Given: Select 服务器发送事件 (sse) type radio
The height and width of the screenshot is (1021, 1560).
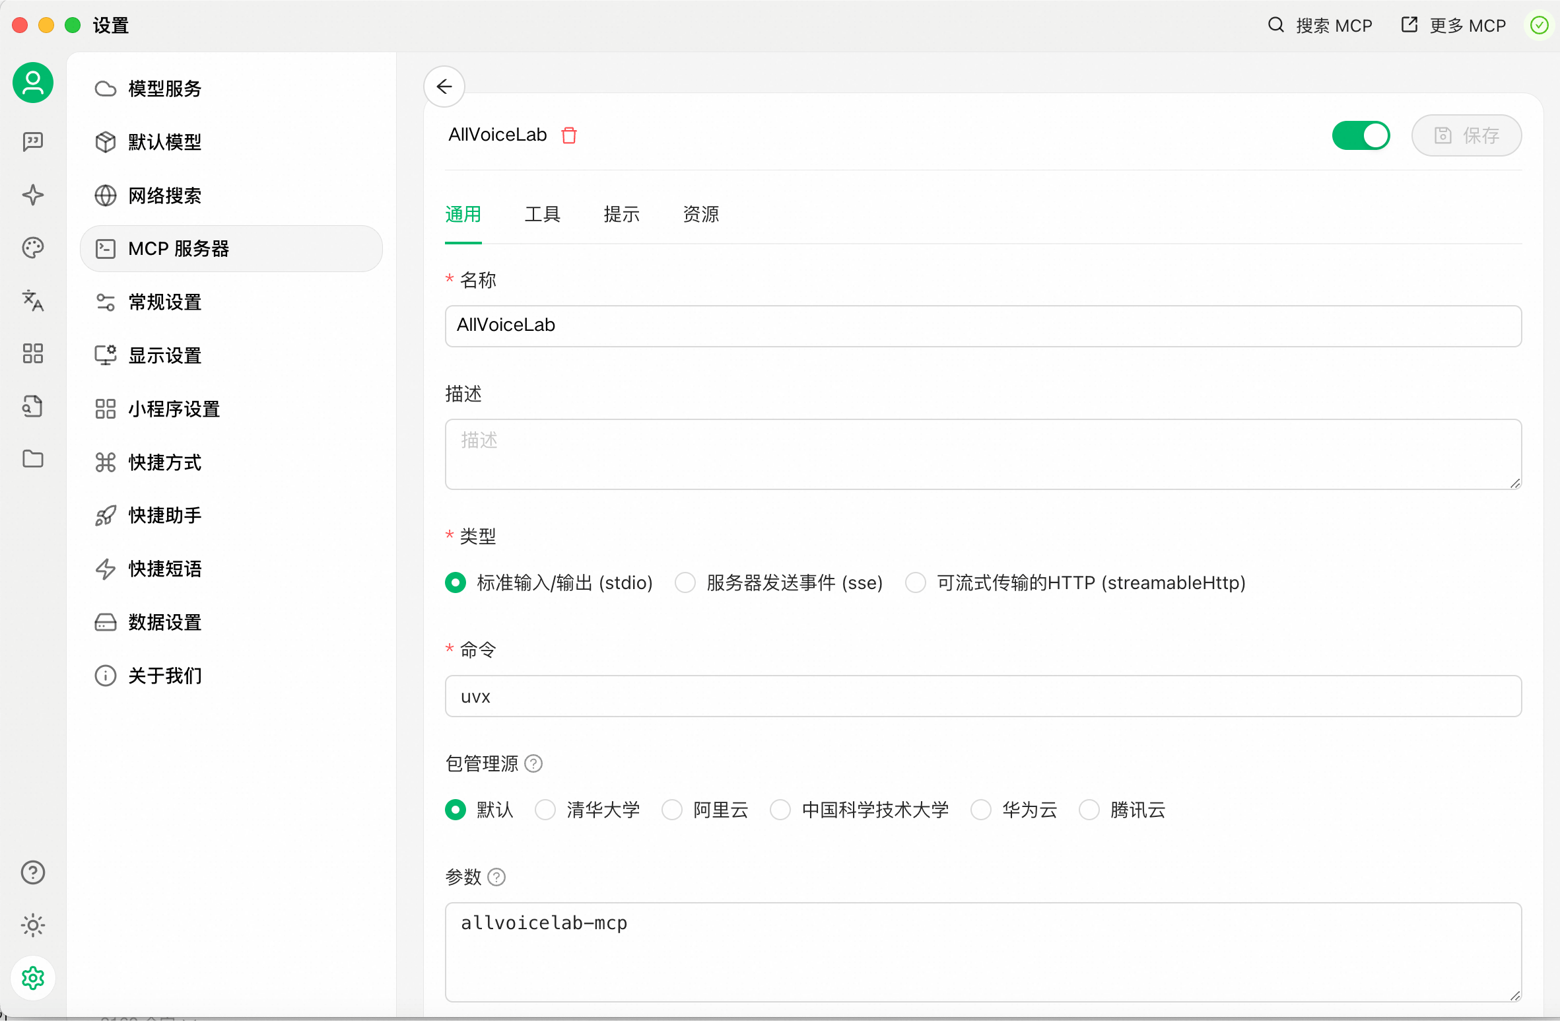Looking at the screenshot, I should [685, 582].
